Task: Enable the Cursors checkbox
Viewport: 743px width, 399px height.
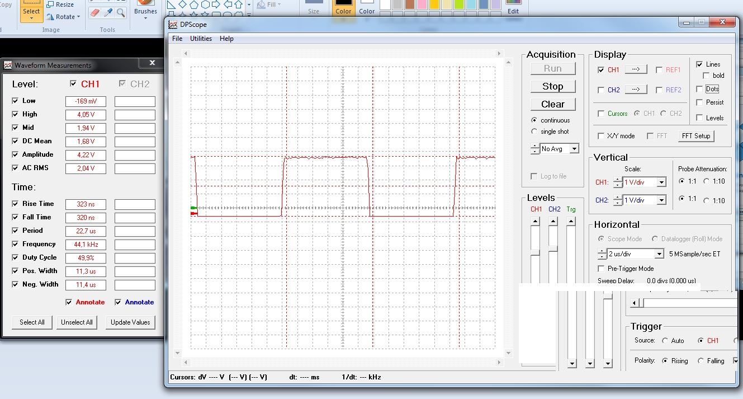Action: (601, 114)
